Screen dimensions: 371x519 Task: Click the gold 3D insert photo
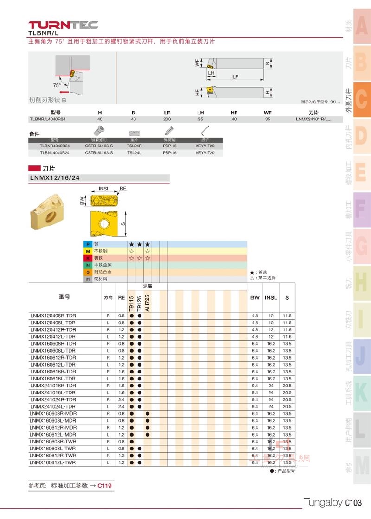(47, 213)
